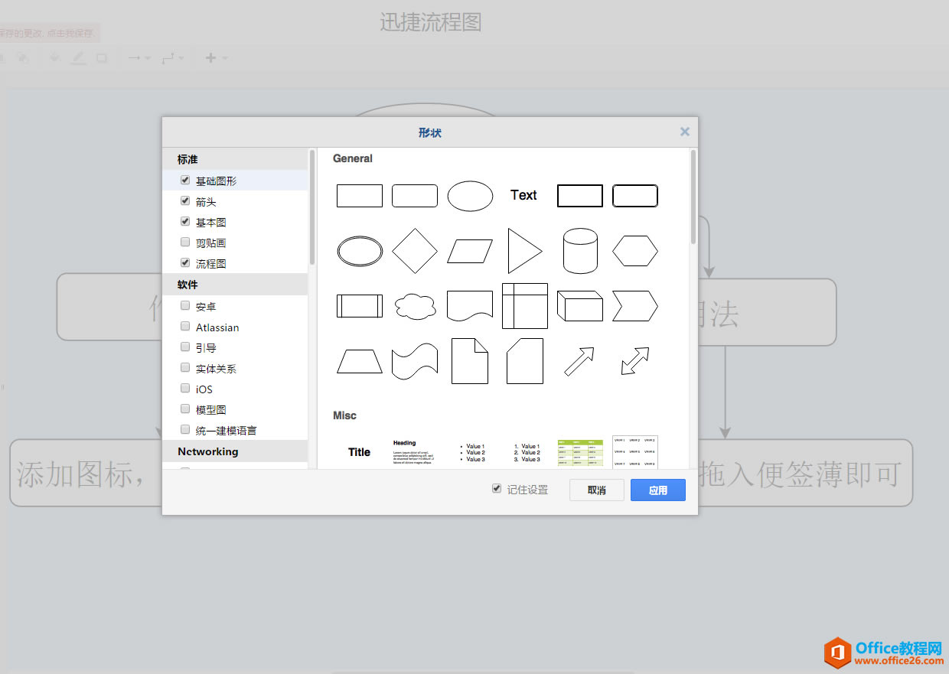
Task: Select the cylinder shape
Action: point(580,250)
